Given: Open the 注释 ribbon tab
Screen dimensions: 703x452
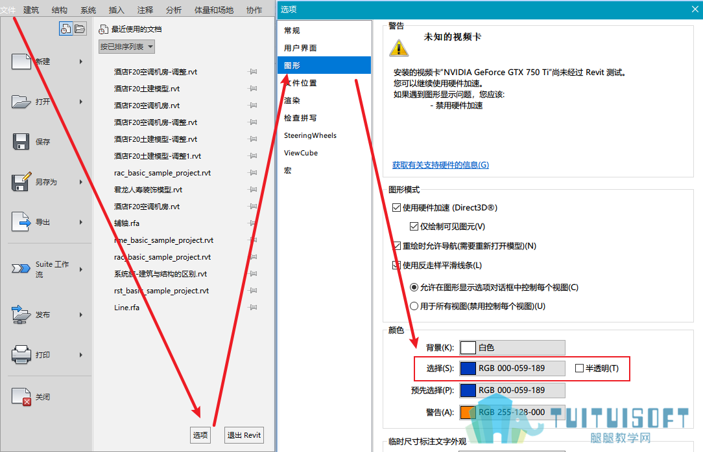Looking at the screenshot, I should (x=145, y=10).
